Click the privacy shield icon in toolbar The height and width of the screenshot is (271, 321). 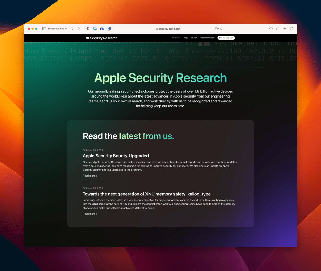[88, 29]
